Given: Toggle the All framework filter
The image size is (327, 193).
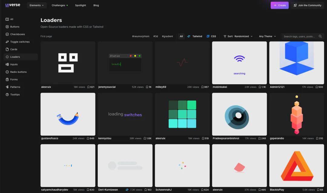Looking at the screenshot, I should tap(181, 36).
